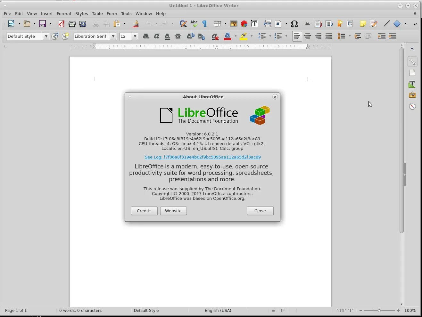Insert a table with the grid icon
Screen dimensions: 422x317
[217, 24]
